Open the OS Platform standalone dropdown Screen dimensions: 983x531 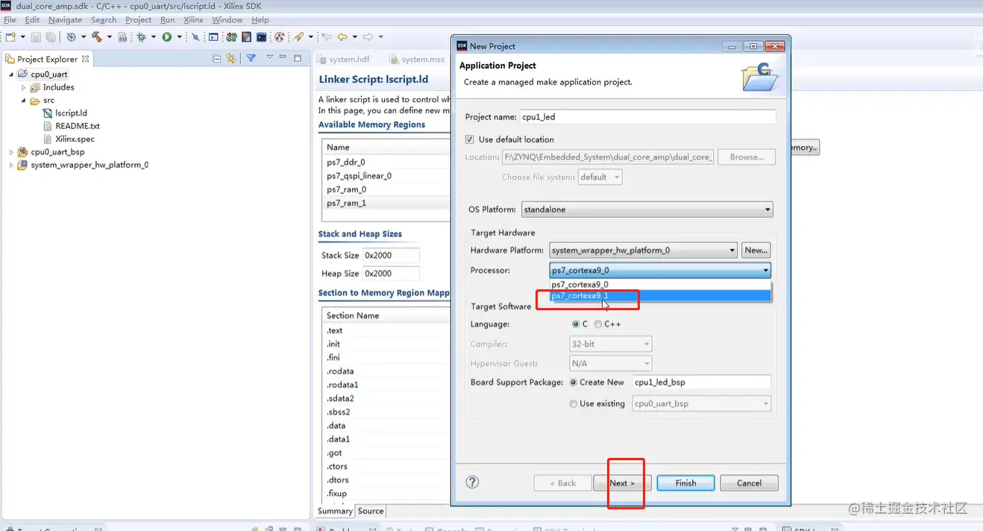(x=647, y=210)
